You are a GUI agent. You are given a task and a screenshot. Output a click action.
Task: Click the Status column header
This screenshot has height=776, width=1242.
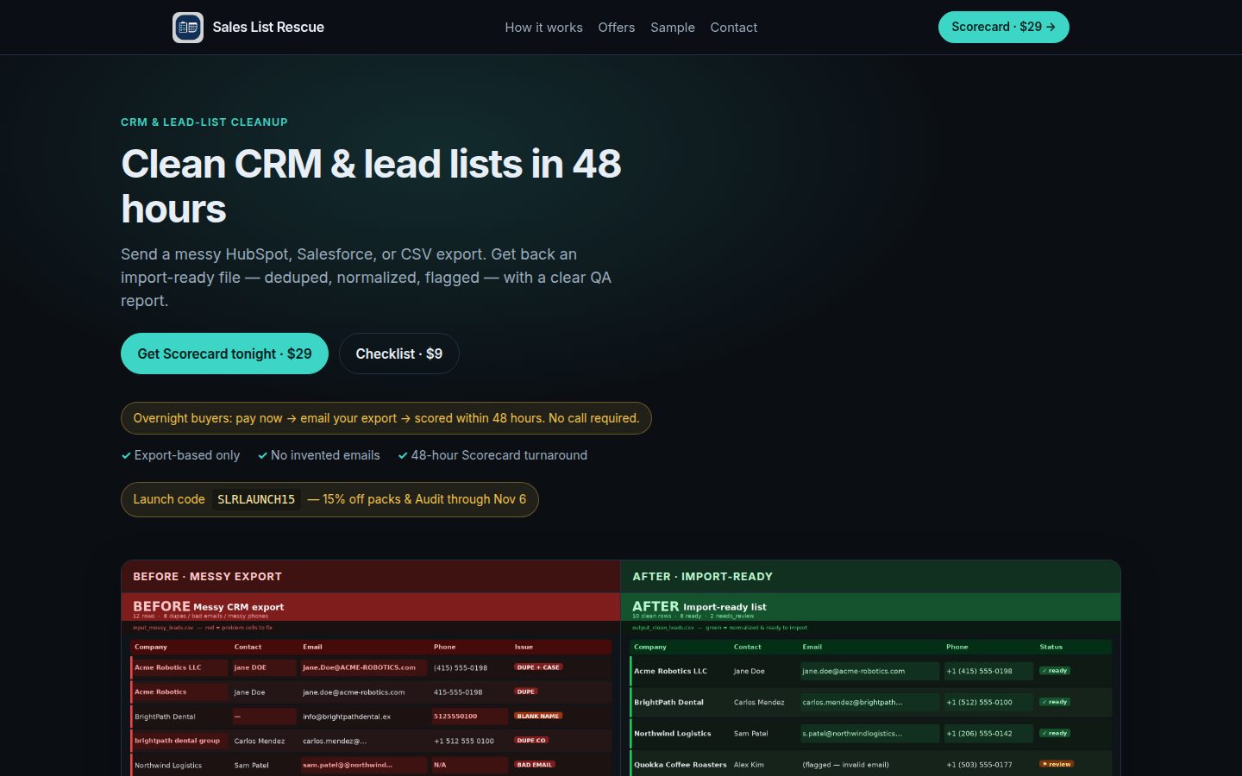point(1051,647)
